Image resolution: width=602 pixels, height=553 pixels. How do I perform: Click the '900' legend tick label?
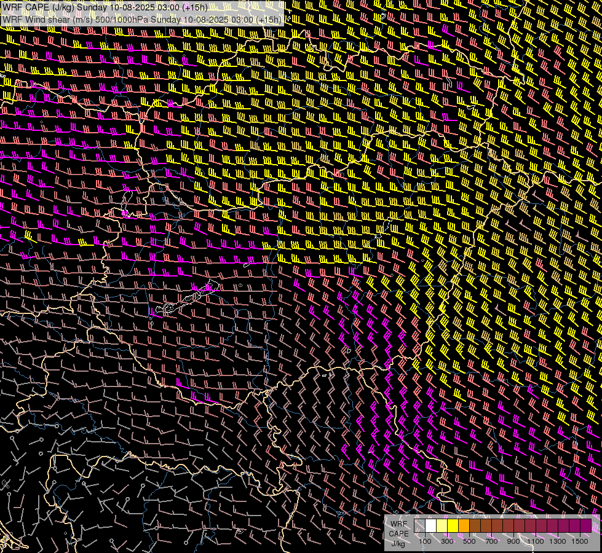click(x=513, y=541)
